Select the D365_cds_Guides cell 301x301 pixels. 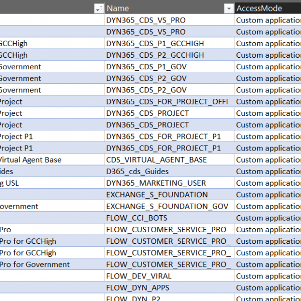tap(170, 172)
